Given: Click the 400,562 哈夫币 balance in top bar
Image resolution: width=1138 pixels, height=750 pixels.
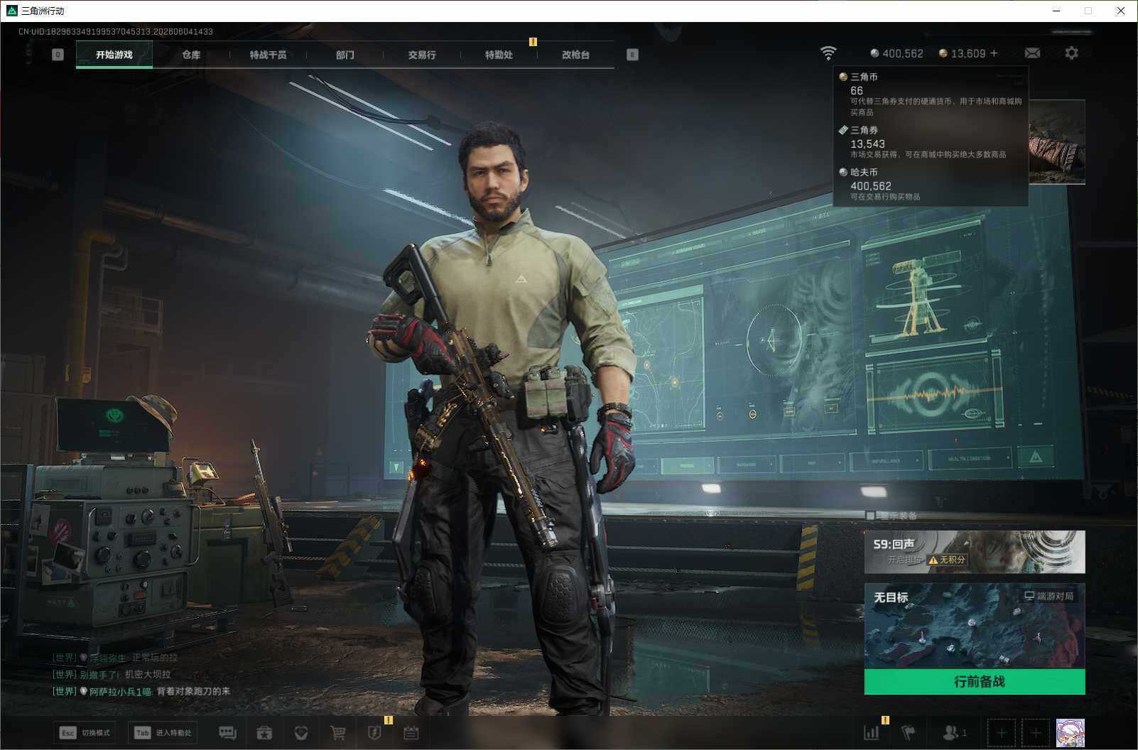Looking at the screenshot, I should click(x=896, y=53).
